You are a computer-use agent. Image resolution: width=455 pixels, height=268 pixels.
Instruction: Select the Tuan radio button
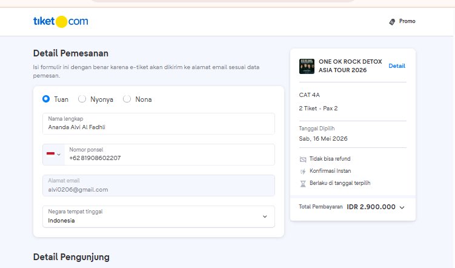click(46, 99)
